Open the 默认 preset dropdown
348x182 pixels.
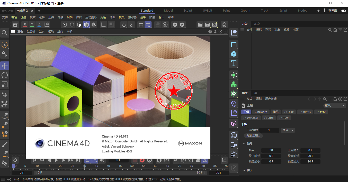coord(335,106)
